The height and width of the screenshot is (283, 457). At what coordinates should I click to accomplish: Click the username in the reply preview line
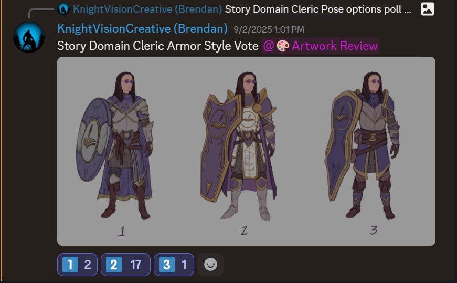[x=147, y=9]
